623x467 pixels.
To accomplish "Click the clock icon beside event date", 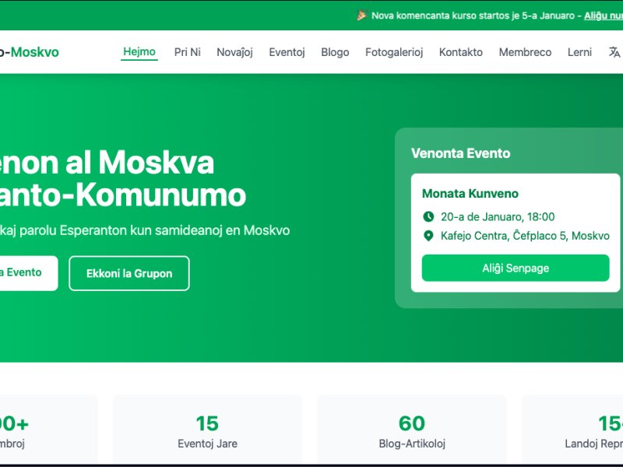I will click(428, 216).
